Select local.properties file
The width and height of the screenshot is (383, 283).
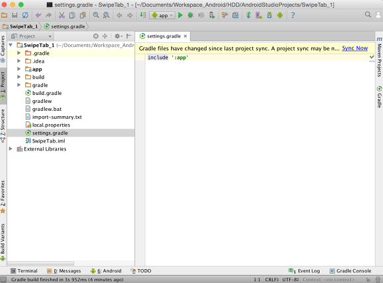click(x=51, y=125)
